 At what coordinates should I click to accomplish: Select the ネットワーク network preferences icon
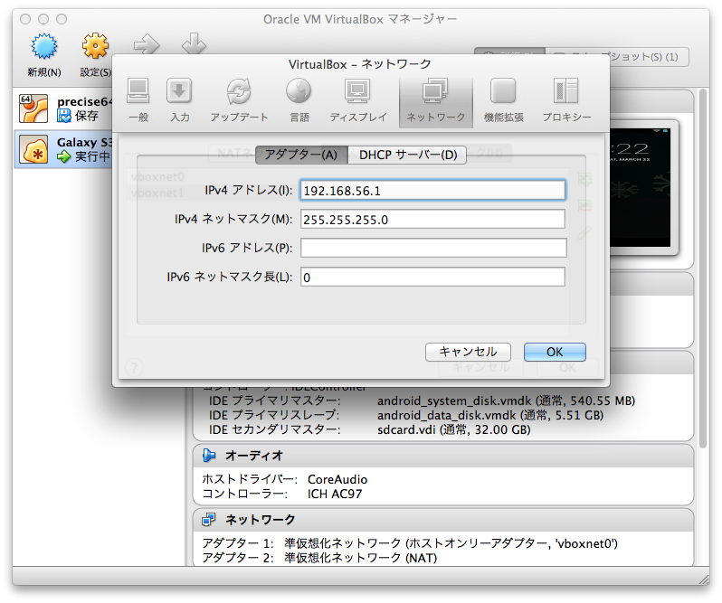coord(435,90)
